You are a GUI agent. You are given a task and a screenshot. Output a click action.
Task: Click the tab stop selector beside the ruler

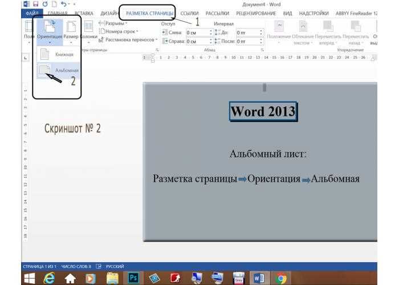click(x=26, y=58)
